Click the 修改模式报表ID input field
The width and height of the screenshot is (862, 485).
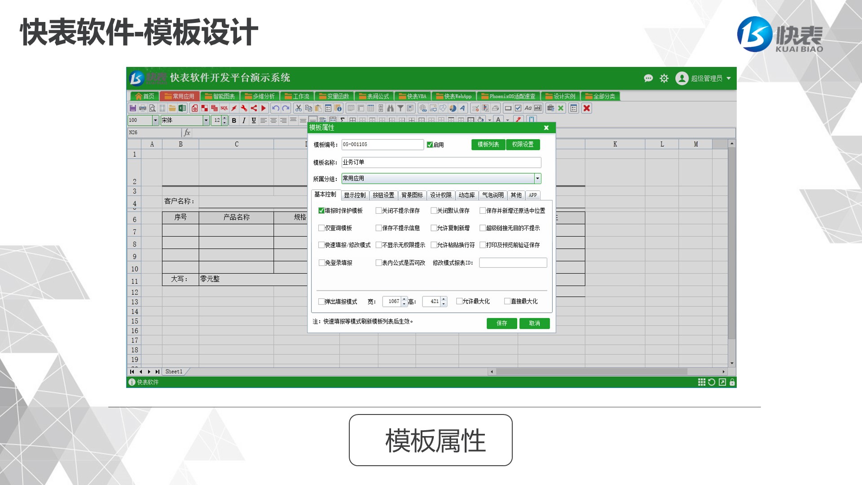click(x=513, y=263)
